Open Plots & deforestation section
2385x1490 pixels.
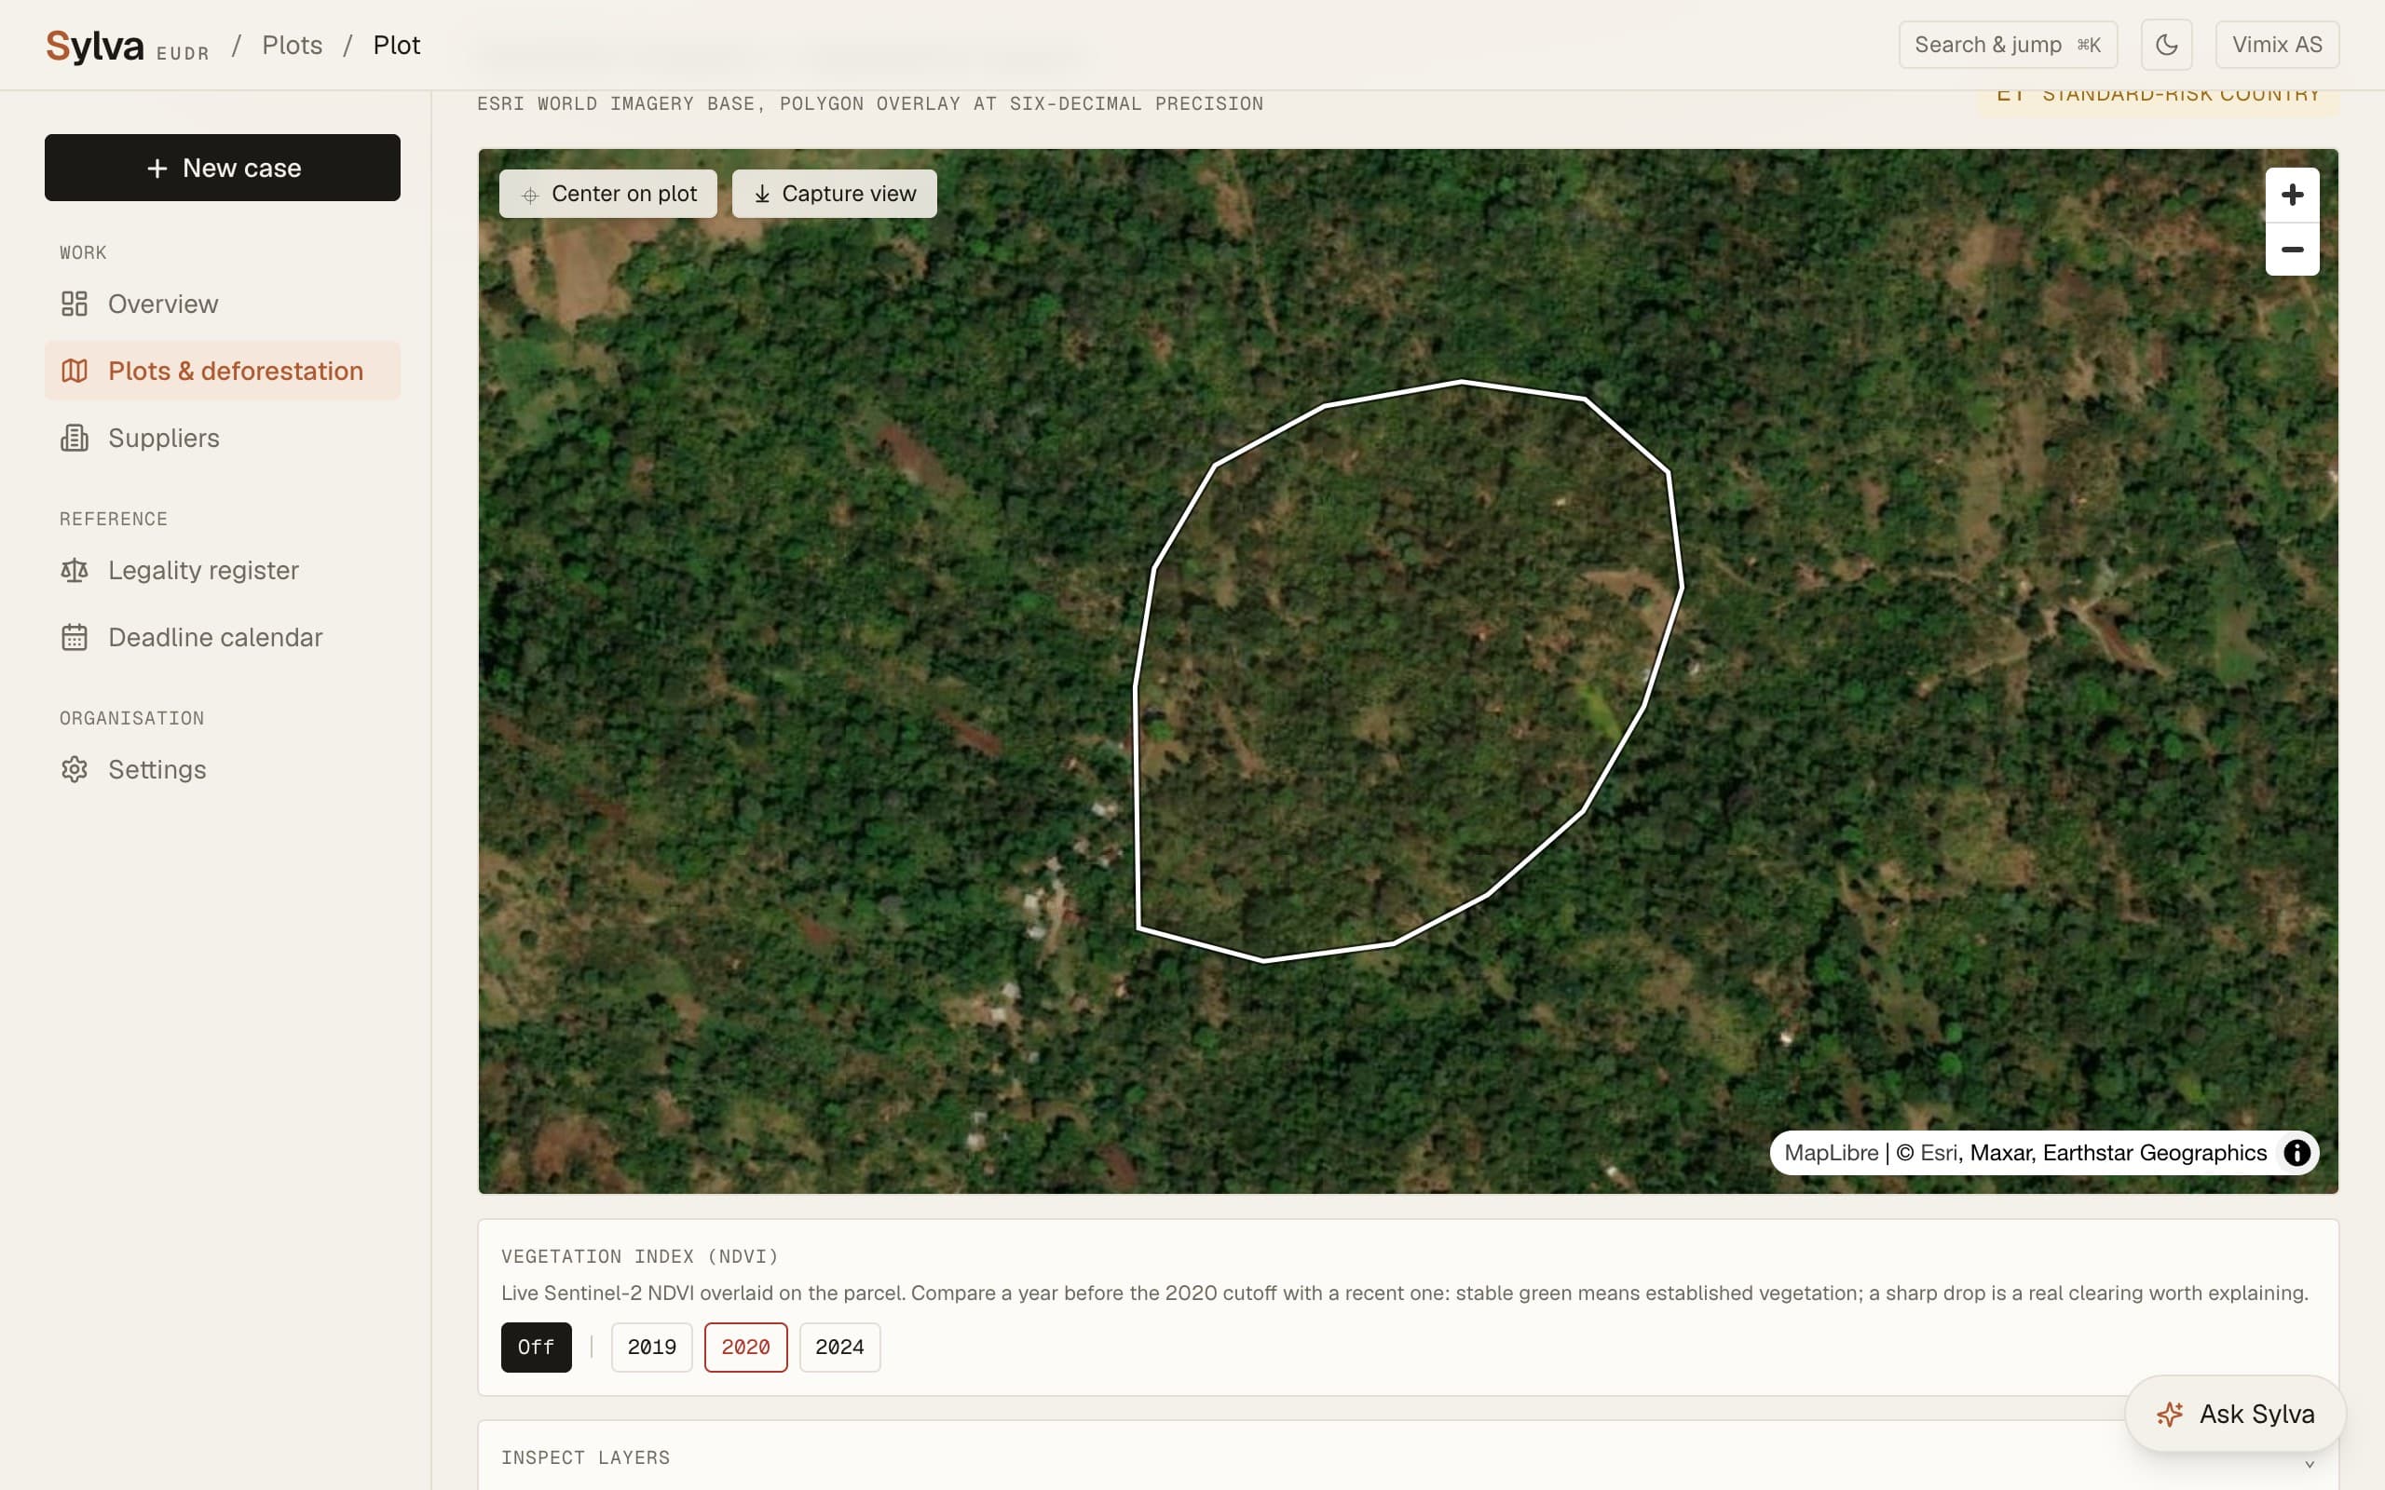click(x=223, y=371)
